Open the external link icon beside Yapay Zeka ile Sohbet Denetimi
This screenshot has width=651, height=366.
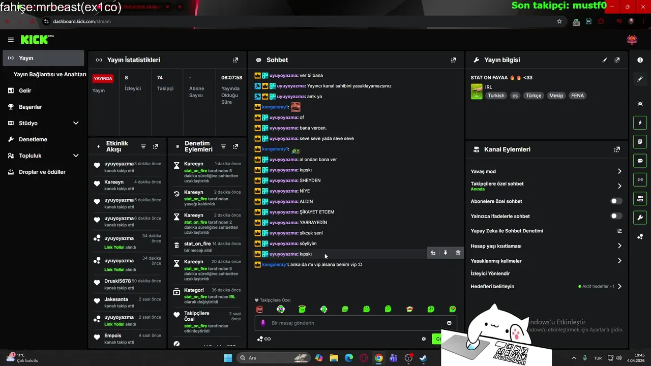pos(619,231)
